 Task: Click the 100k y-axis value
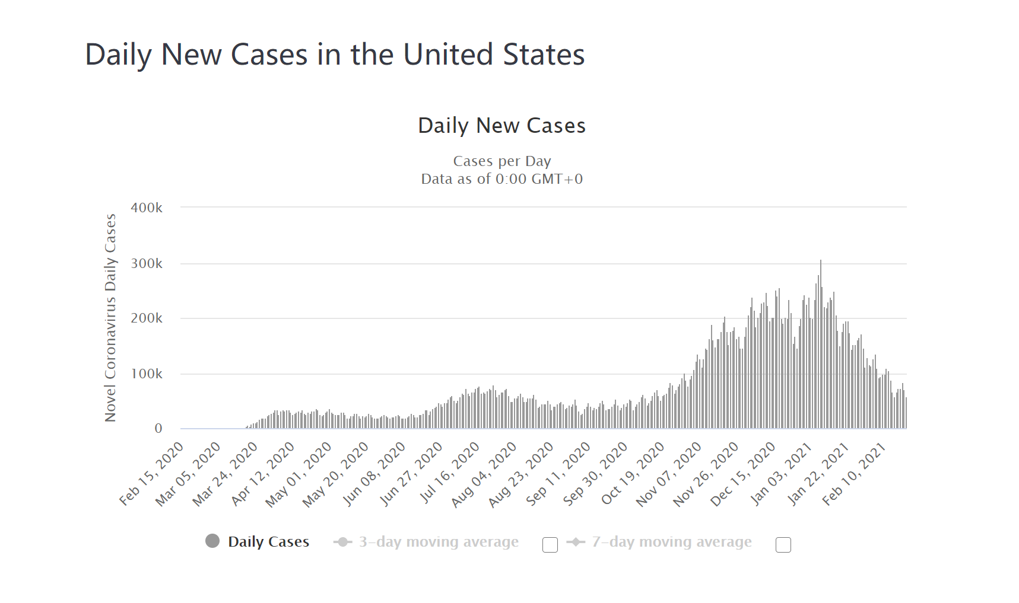tap(147, 374)
